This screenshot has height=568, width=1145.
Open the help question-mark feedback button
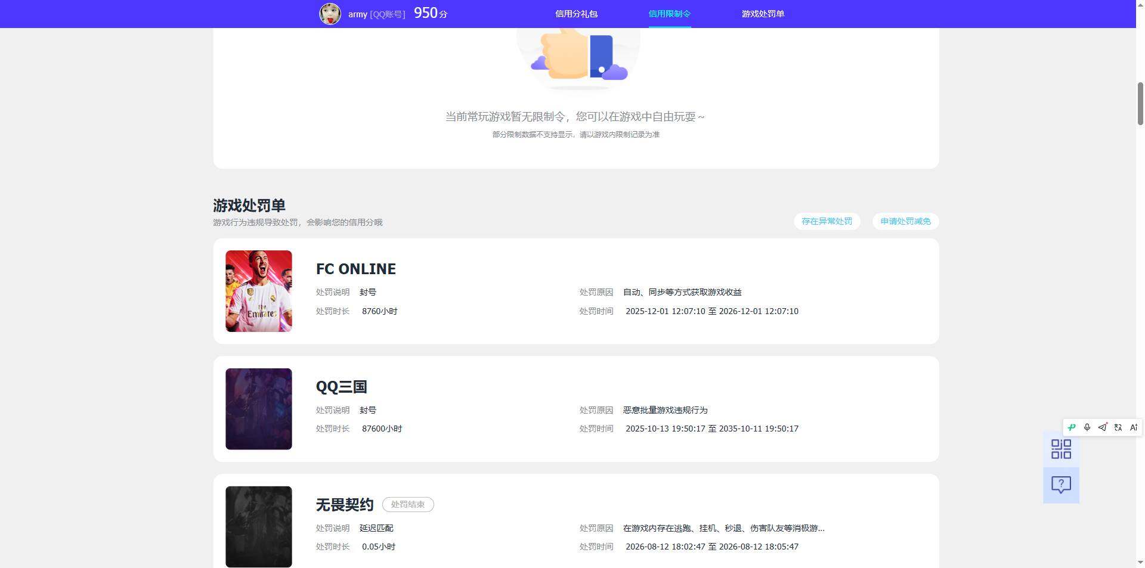click(x=1061, y=485)
